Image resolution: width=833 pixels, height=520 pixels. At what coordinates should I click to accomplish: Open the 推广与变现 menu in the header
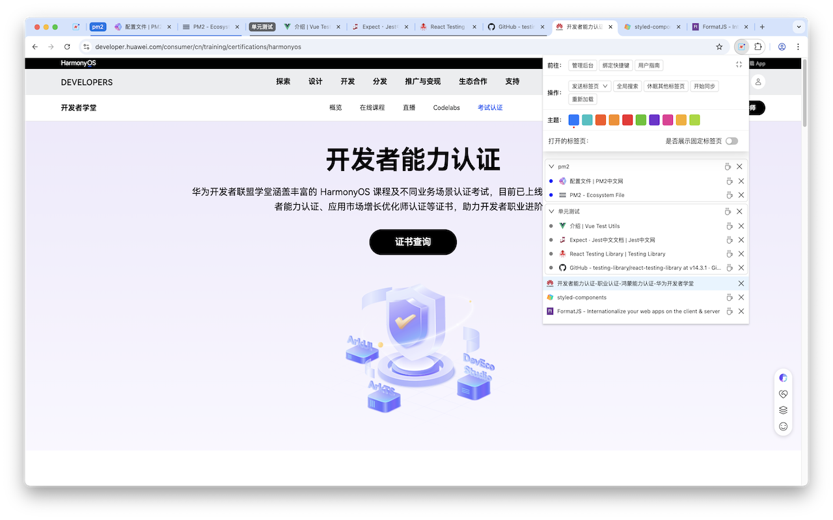tap(423, 82)
